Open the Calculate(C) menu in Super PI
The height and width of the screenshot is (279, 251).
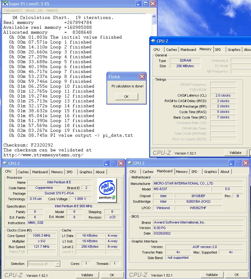pyautogui.click(x=13, y=10)
